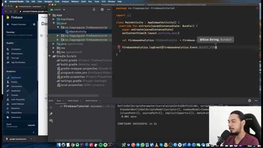The height and width of the screenshot is (148, 263).
Task: Open the Project tool window gear settings
Action: point(102,9)
